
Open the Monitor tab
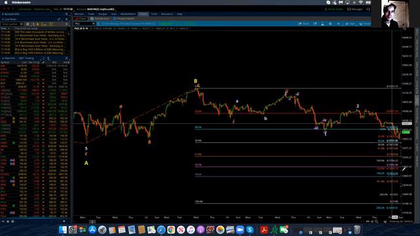click(79, 14)
